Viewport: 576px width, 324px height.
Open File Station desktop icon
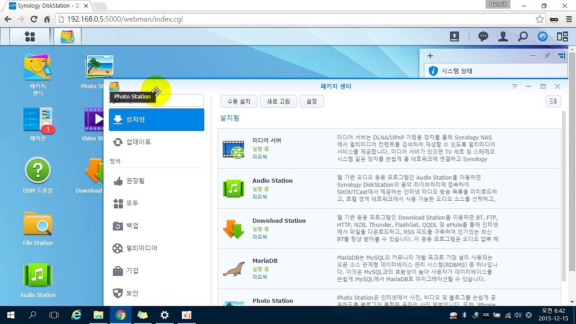(x=38, y=228)
